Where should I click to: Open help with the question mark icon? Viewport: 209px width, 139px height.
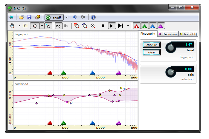coord(93,17)
